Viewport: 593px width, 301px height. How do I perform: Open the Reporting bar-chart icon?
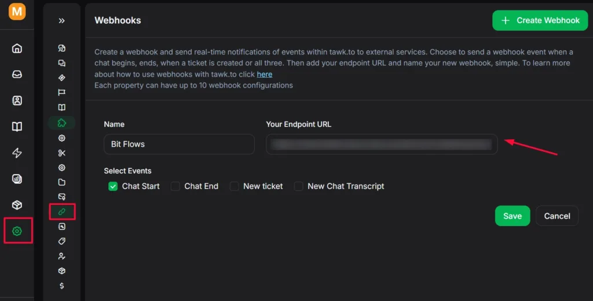point(17,179)
